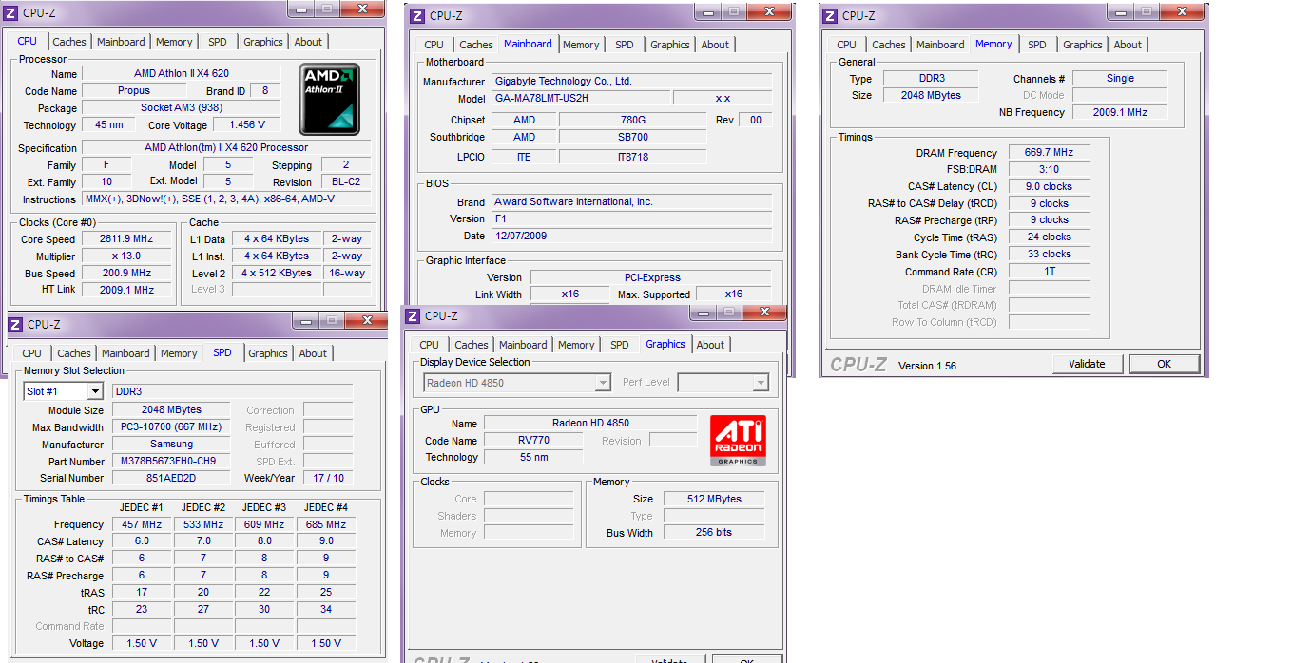Switch to Caches tab in the CPU window
Image resolution: width=1292 pixels, height=663 pixels.
[x=69, y=42]
